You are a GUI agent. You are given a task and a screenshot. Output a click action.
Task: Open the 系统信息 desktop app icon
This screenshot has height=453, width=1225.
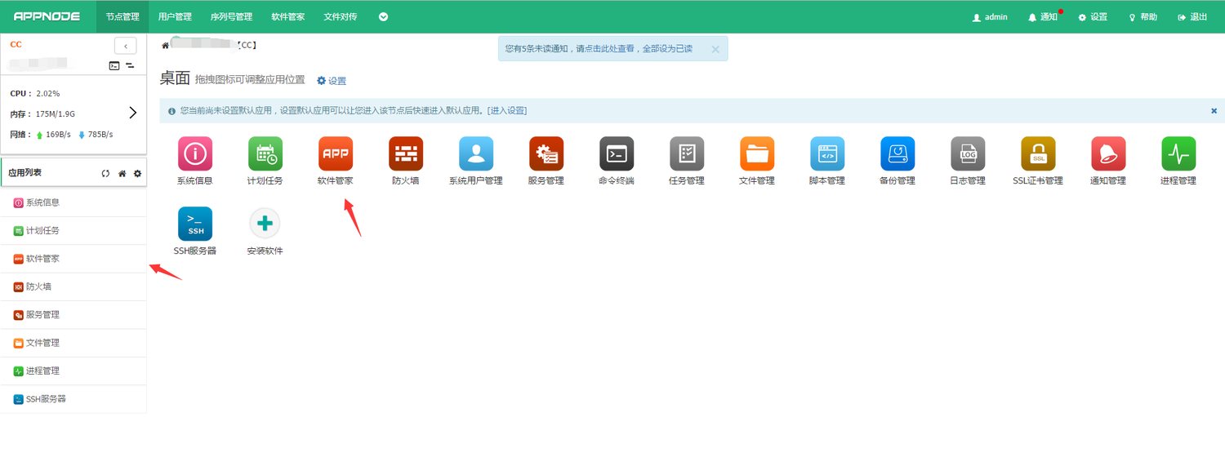click(x=195, y=153)
